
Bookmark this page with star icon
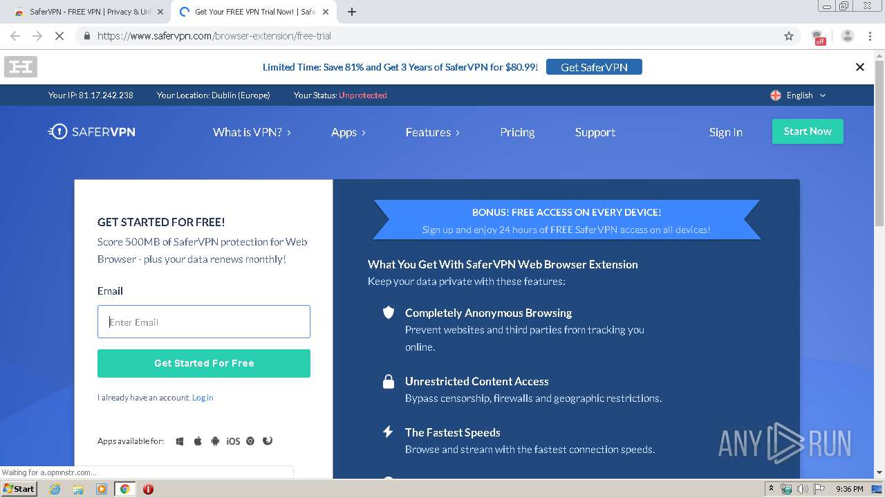(x=789, y=36)
